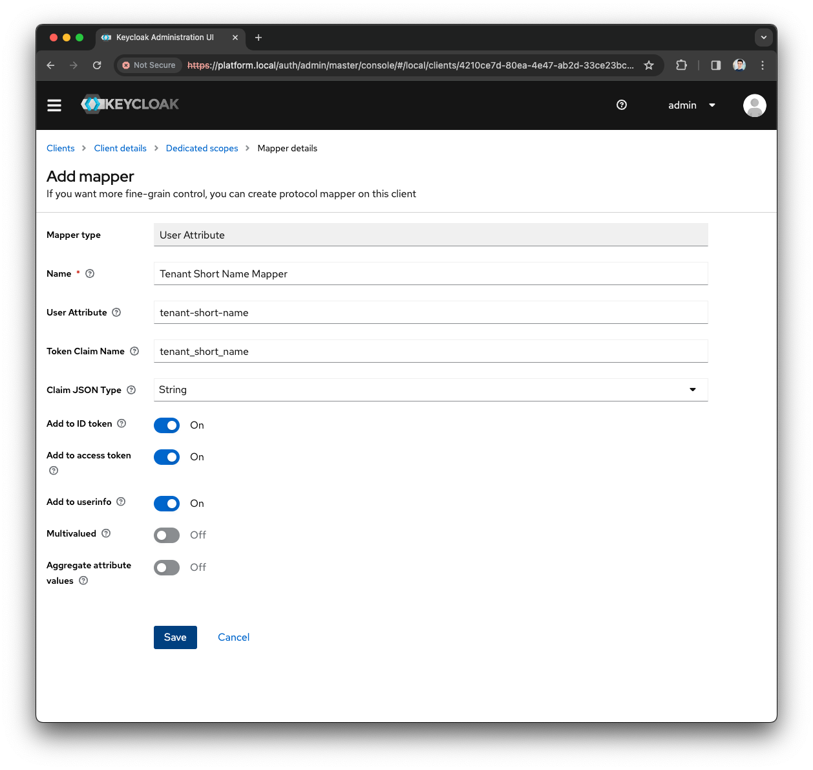Image resolution: width=813 pixels, height=770 pixels.
Task: Show help for Claim JSON Type
Action: point(131,390)
